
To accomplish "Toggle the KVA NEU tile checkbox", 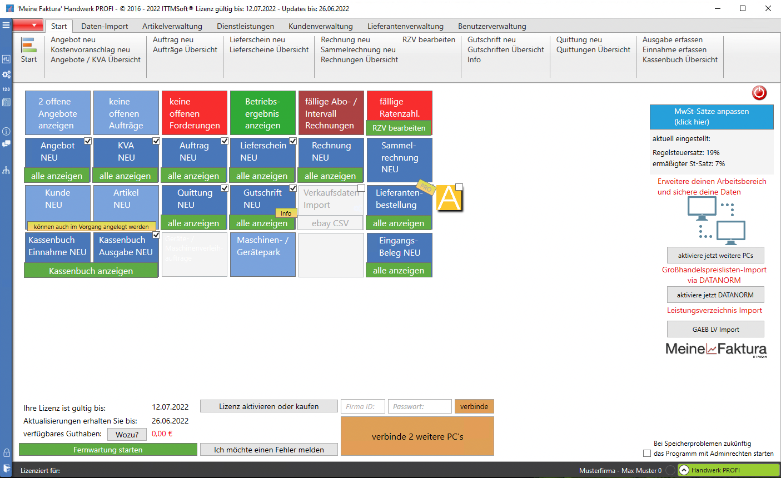I will pyautogui.click(x=156, y=141).
